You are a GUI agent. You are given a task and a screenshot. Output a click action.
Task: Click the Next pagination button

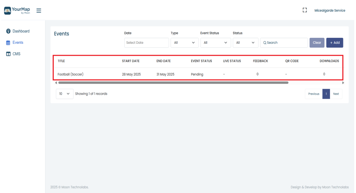[x=336, y=94]
